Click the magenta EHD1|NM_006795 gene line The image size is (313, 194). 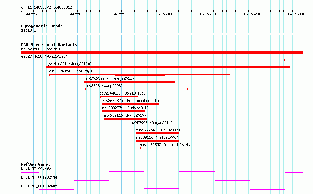(162, 172)
